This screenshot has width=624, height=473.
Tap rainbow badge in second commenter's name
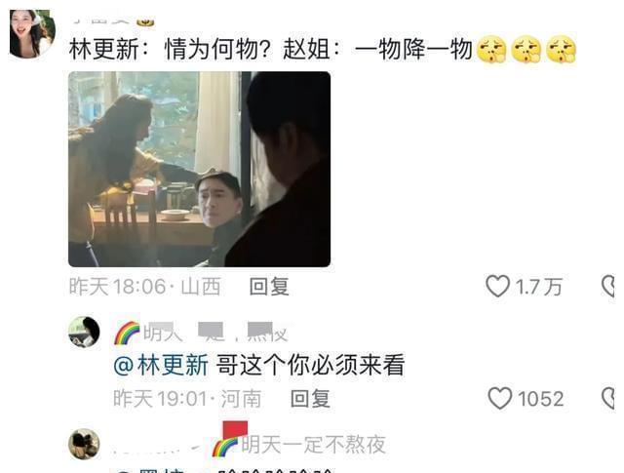[127, 333]
